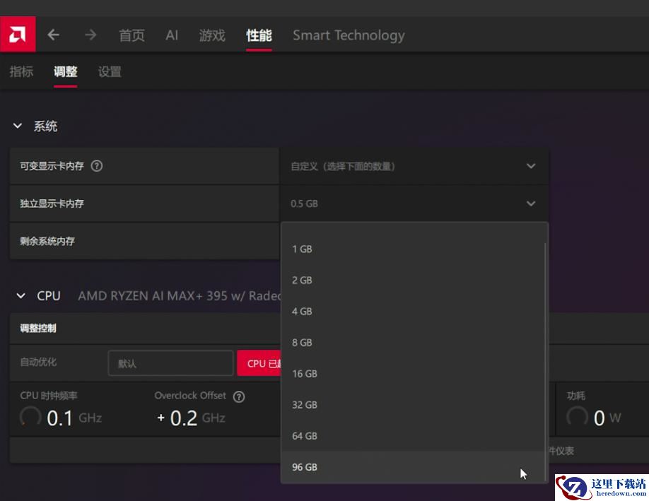The height and width of the screenshot is (501, 649).
Task: Choose the 16 GB memory option
Action: [305, 374]
